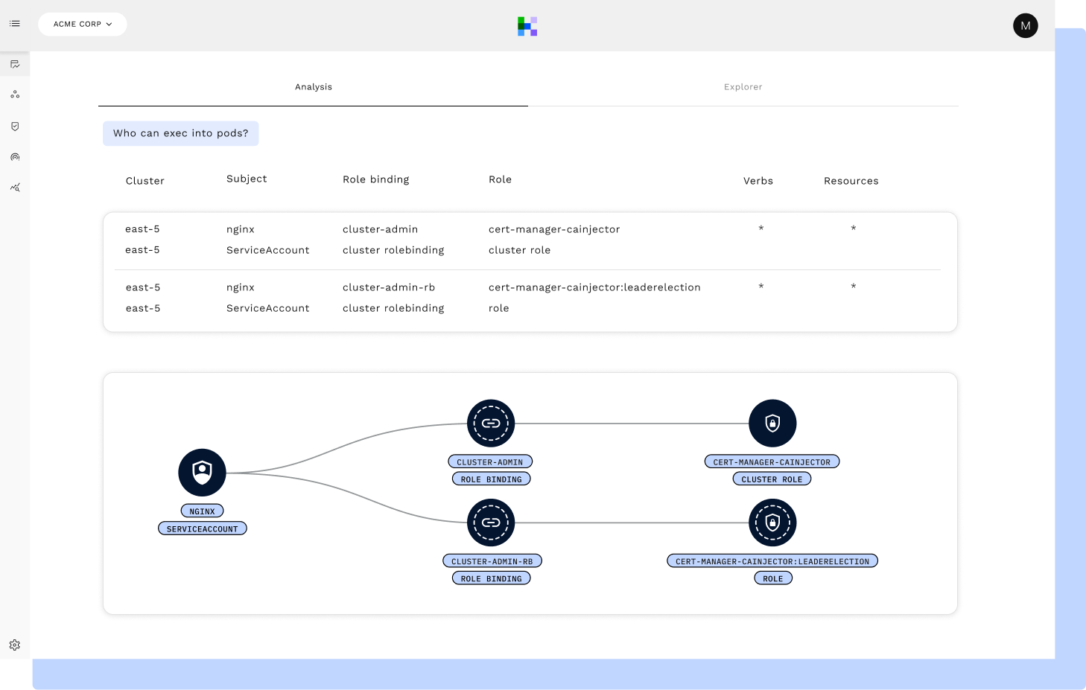The height and width of the screenshot is (690, 1086).
Task: Select the cluster-admin role binding node icon
Action: (491, 424)
